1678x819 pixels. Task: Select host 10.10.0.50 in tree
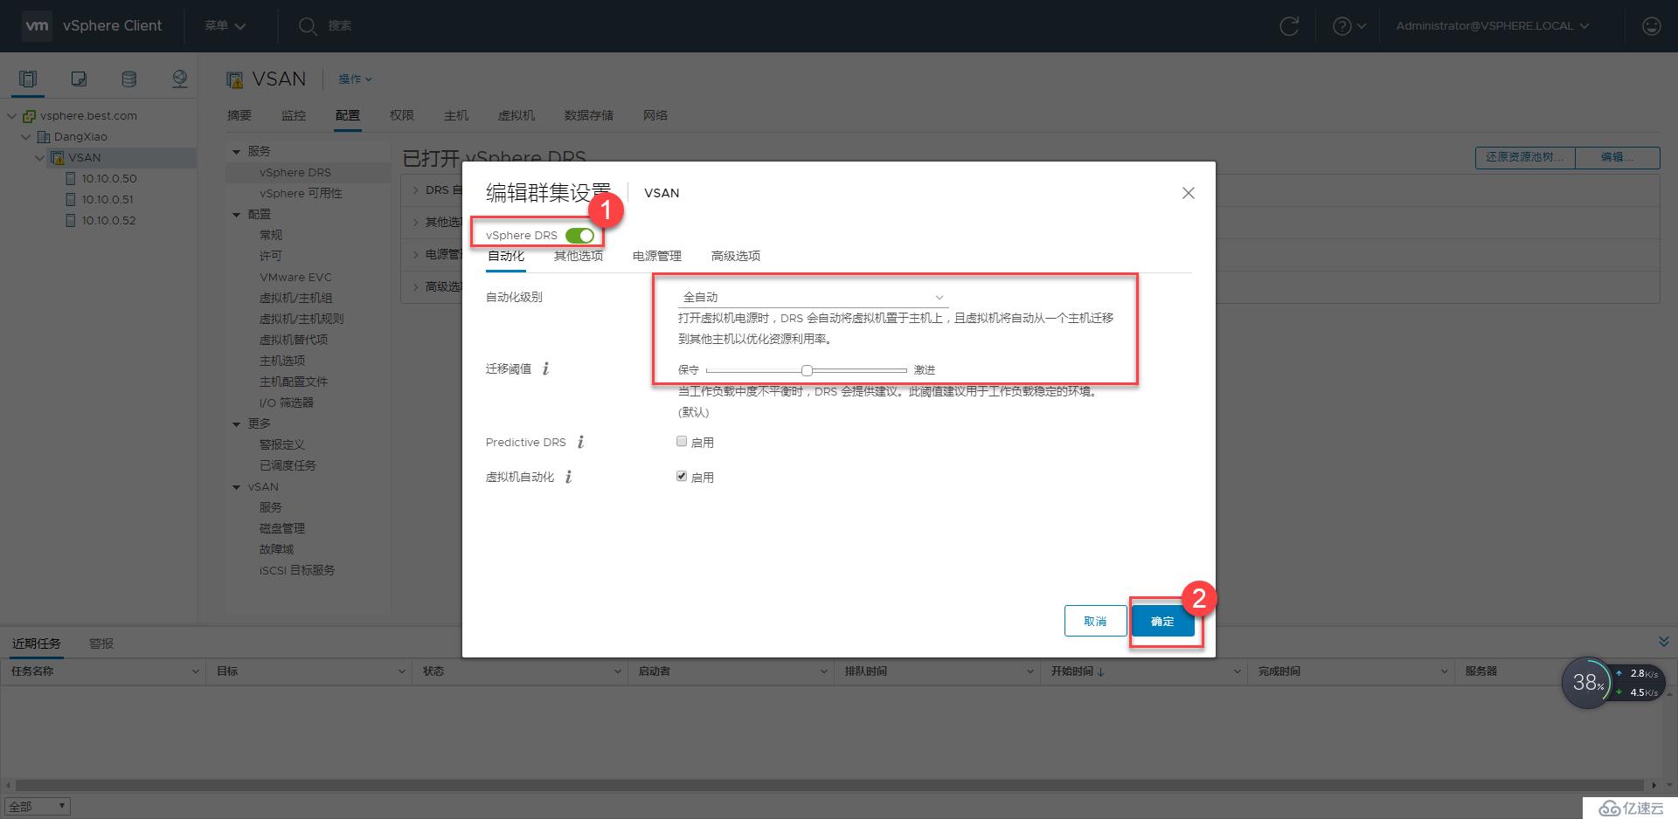(x=109, y=178)
